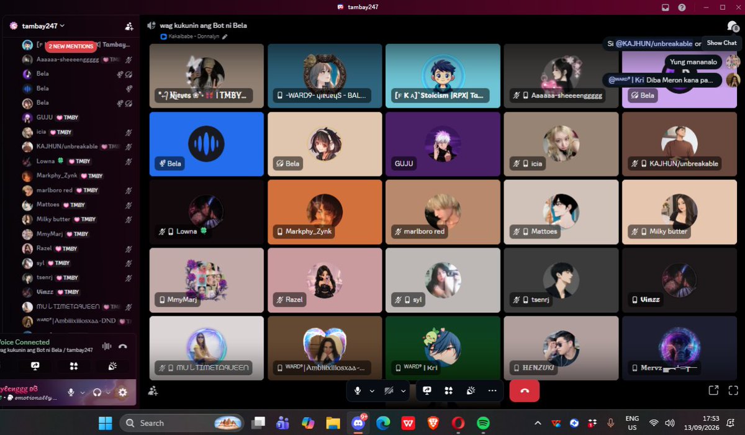This screenshot has height=435, width=745.
Task: Open Activities icon in the sidebar voice panel
Action: (x=73, y=366)
